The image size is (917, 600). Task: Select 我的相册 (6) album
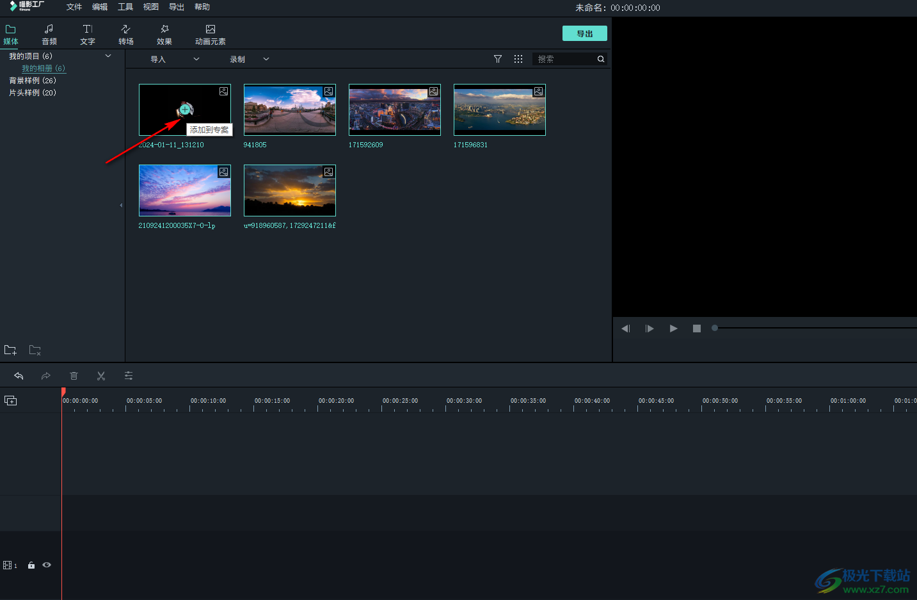point(44,69)
